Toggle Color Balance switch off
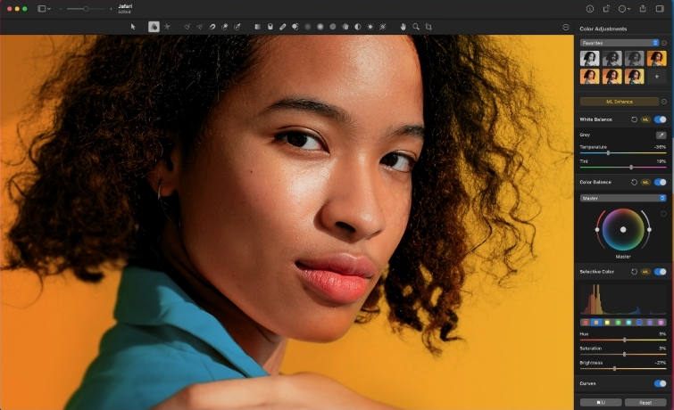Image resolution: width=674 pixels, height=410 pixels. pyautogui.click(x=661, y=182)
